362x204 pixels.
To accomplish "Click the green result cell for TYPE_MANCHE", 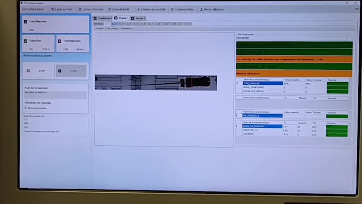I will pyautogui.click(x=338, y=84).
